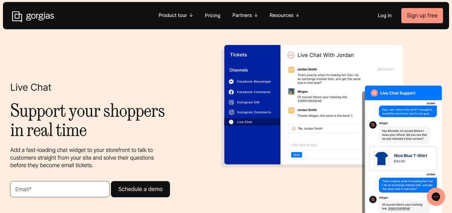Click the Live Chat Support header icon
This screenshot has width=452, height=213.
click(x=374, y=93)
